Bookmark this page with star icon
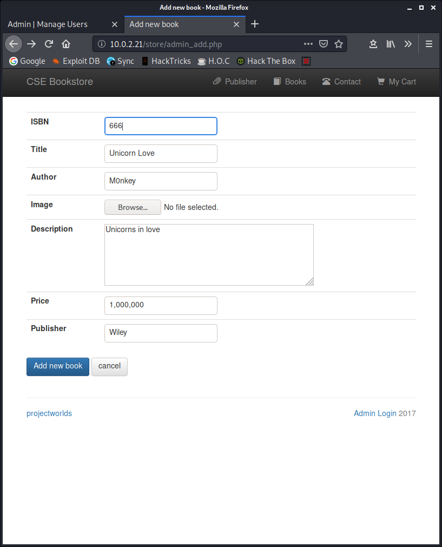 coord(339,44)
